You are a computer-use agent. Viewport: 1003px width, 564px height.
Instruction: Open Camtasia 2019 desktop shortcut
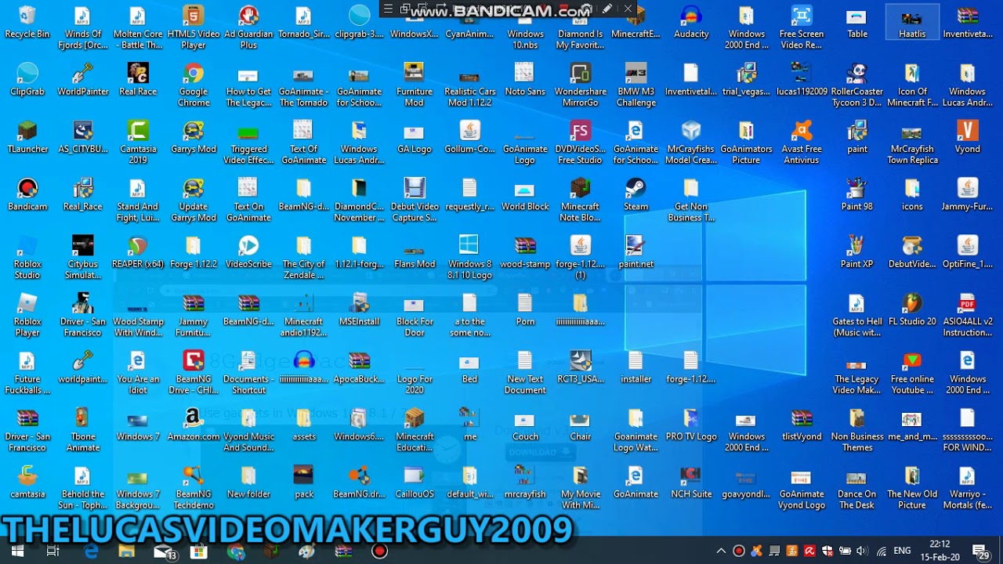tap(138, 143)
